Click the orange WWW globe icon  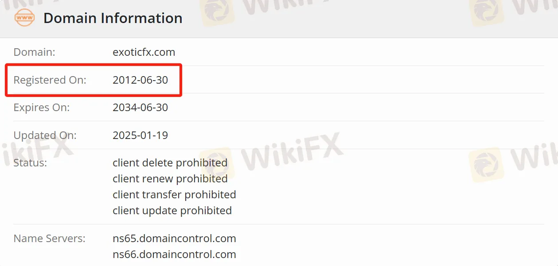click(x=24, y=18)
